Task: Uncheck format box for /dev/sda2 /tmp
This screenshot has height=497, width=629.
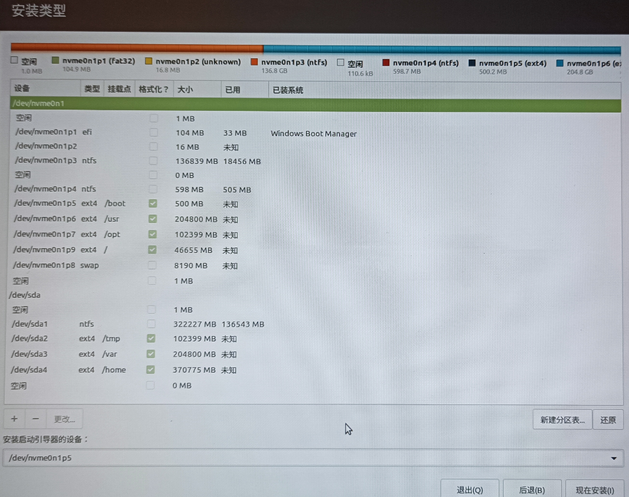Action: pos(151,338)
